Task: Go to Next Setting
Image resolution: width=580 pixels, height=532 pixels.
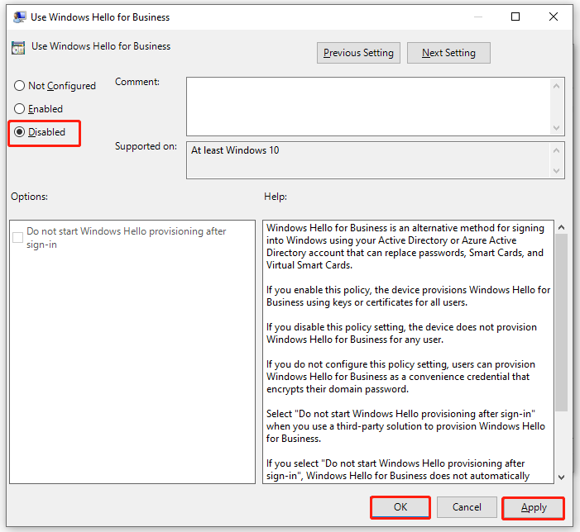Action: [x=448, y=53]
